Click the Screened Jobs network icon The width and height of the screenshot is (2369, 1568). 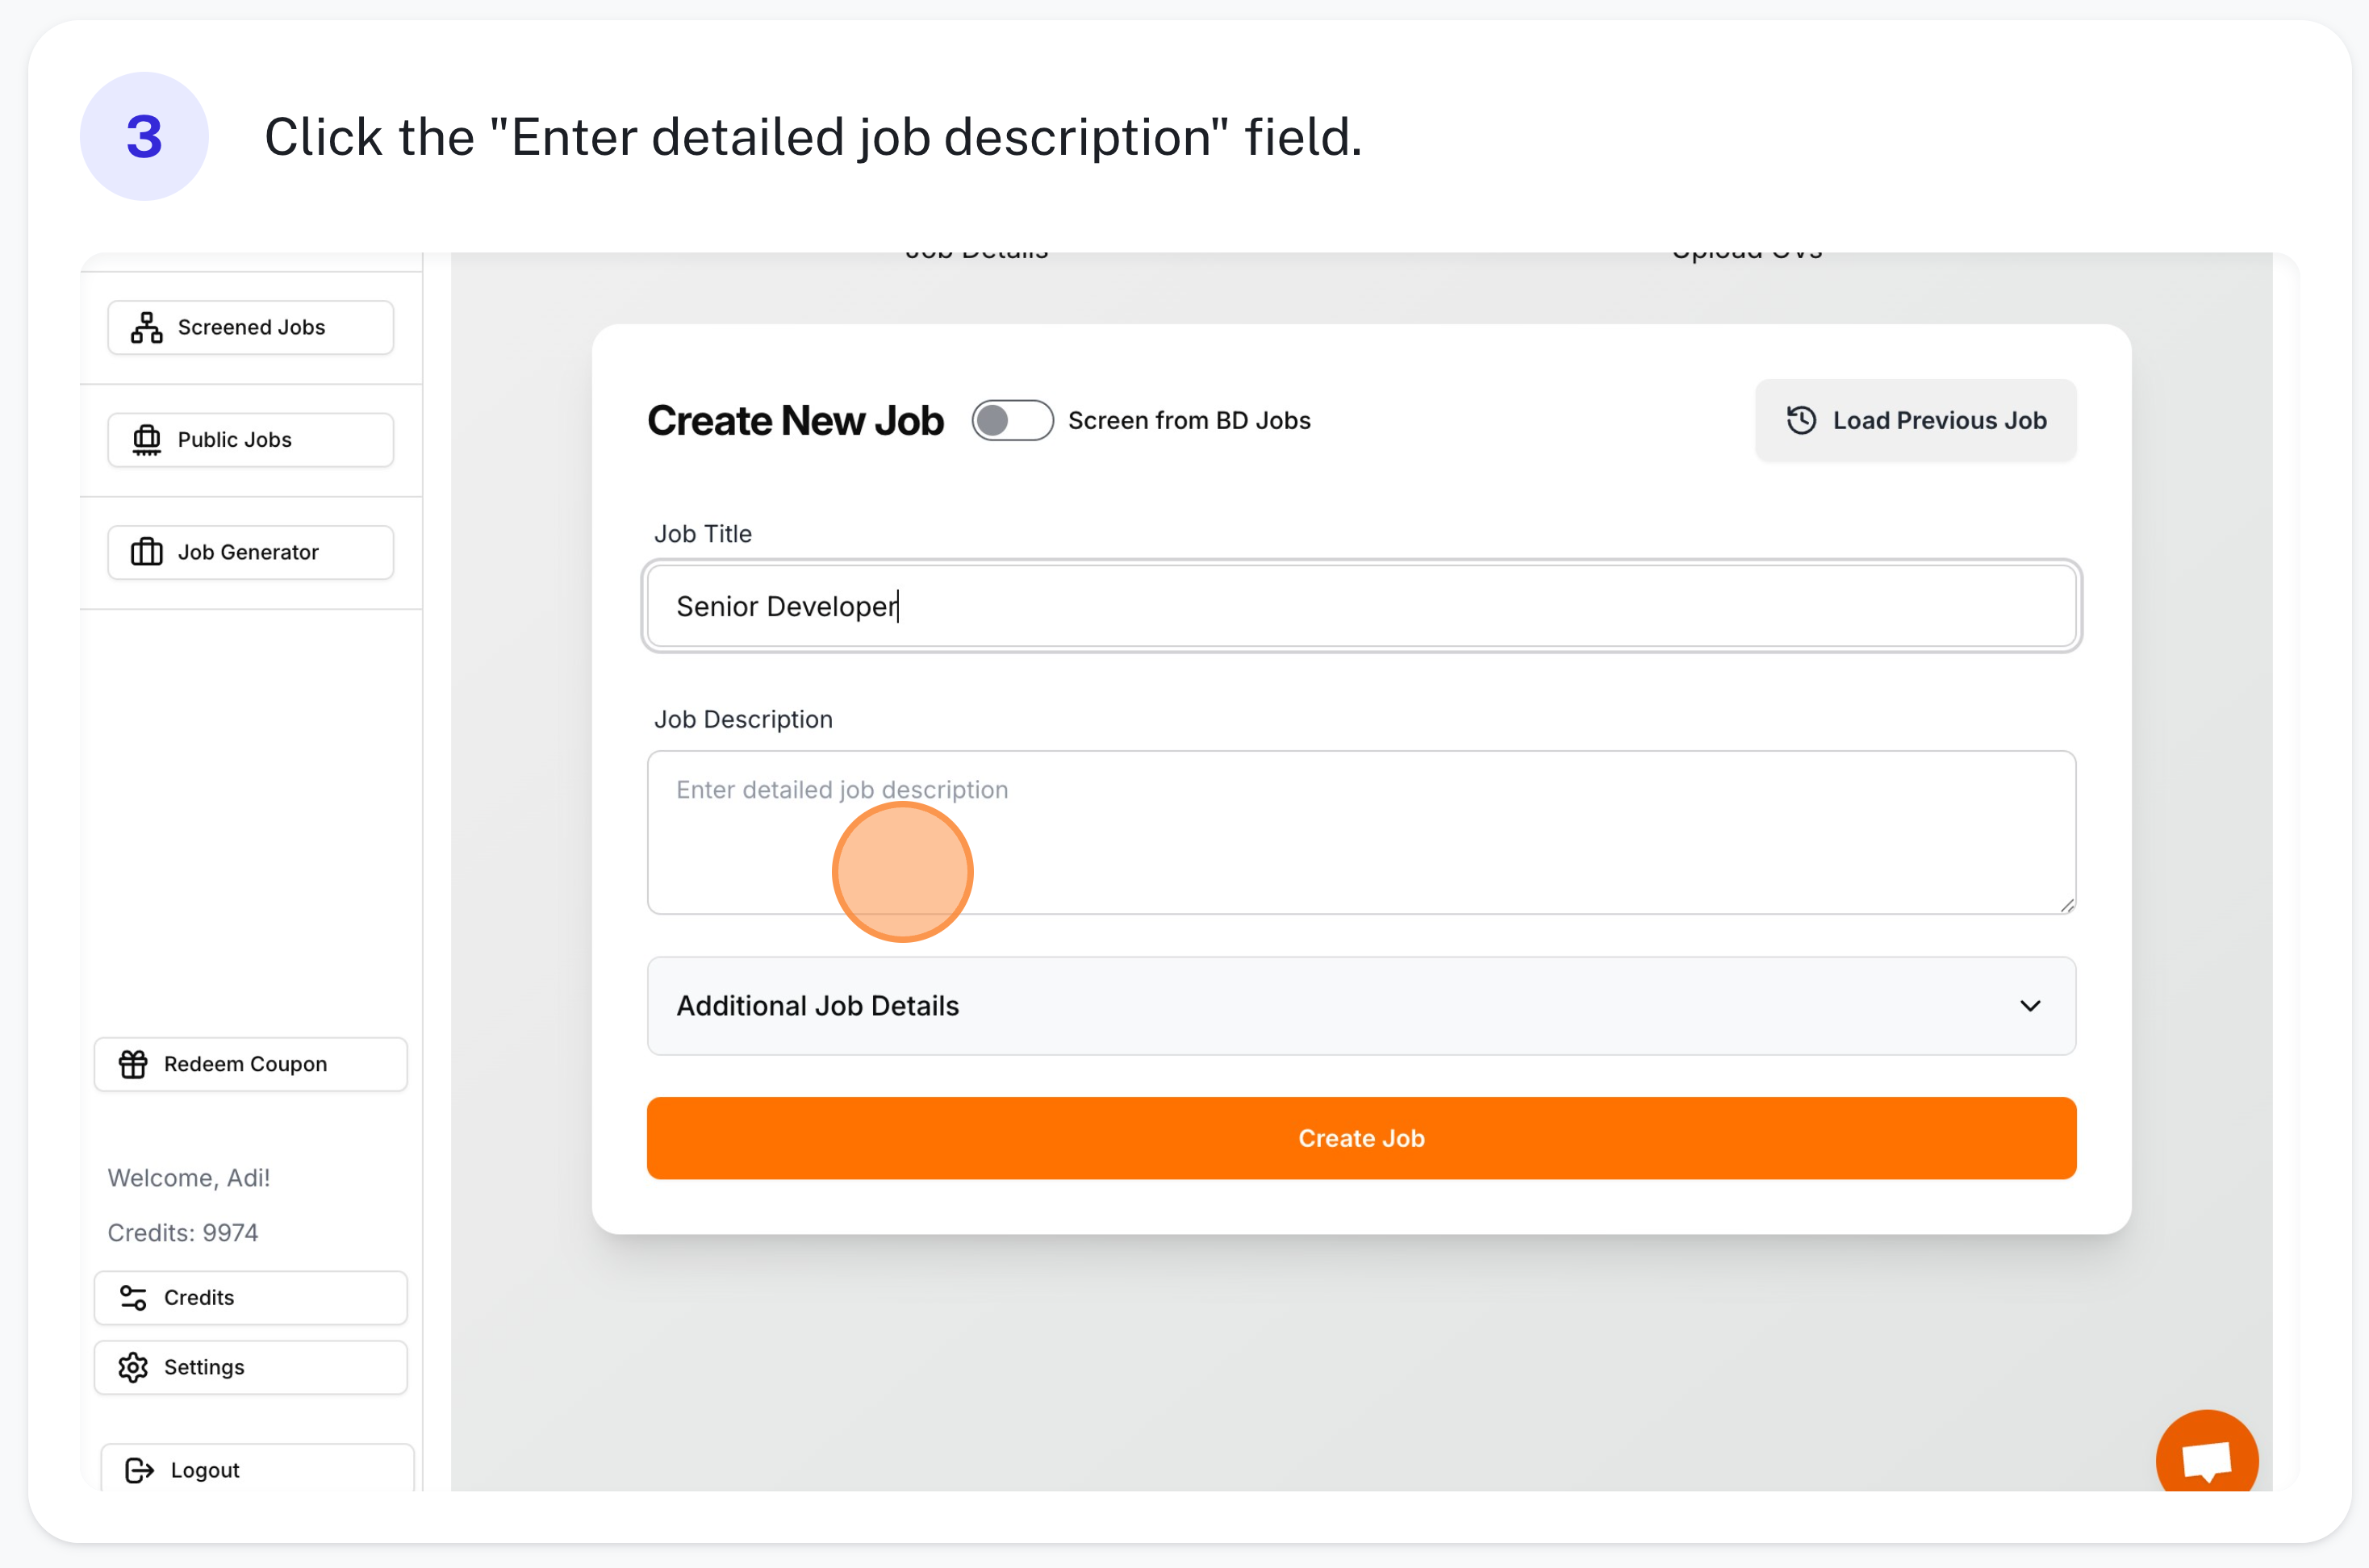pos(147,327)
